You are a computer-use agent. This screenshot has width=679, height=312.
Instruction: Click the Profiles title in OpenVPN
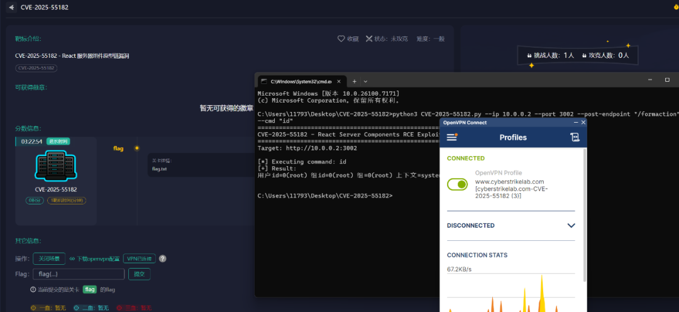513,137
